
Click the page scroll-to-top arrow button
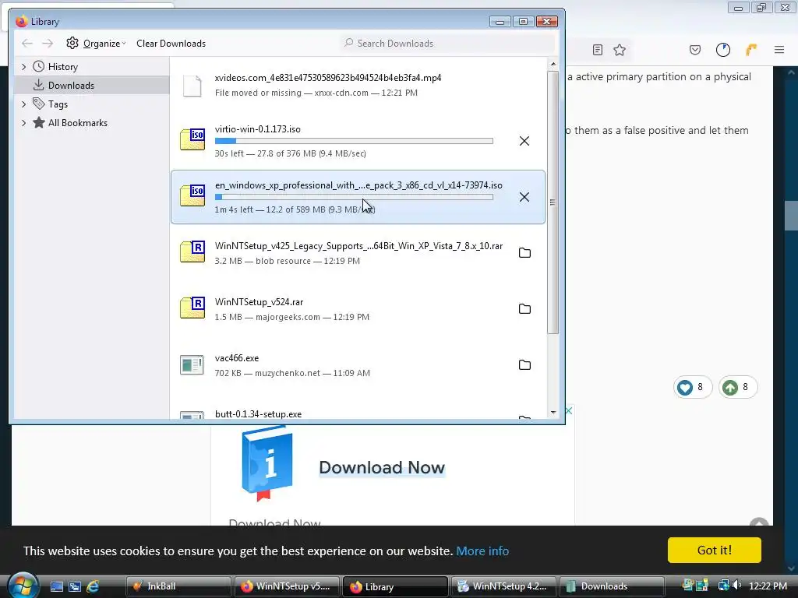pyautogui.click(x=759, y=522)
